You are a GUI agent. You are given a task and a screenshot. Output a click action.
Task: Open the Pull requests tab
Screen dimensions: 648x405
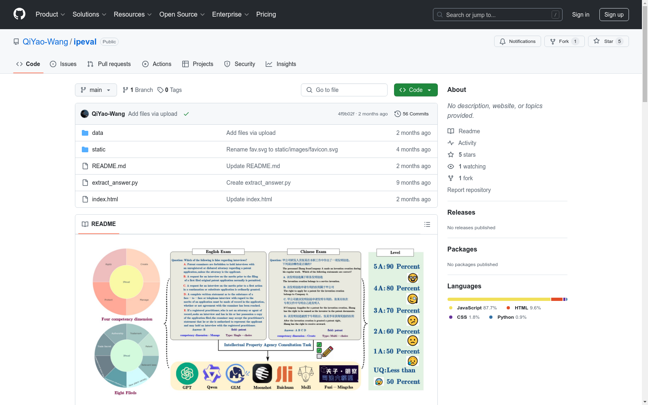point(109,64)
